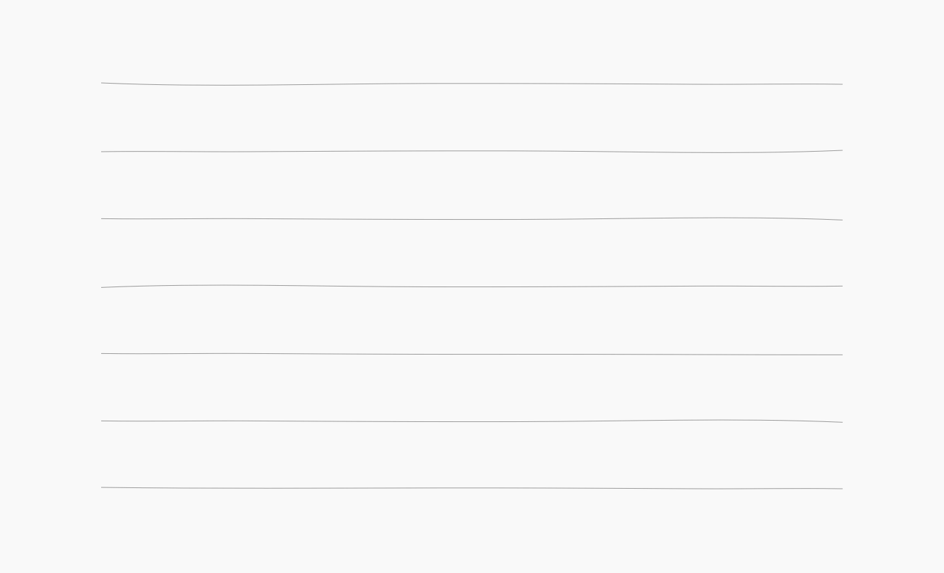Click the left endpoint of the third line
This screenshot has width=944, height=573.
coord(102,218)
